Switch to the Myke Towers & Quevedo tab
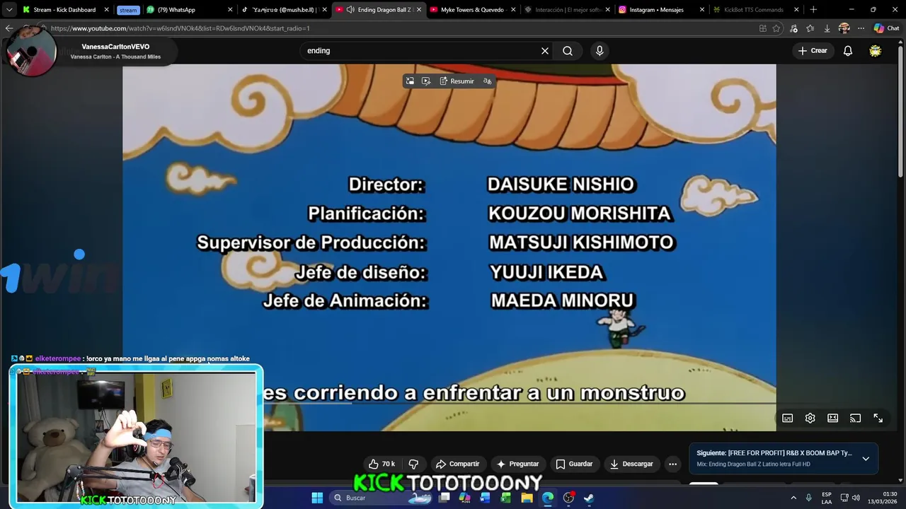Image resolution: width=906 pixels, height=509 pixels. pyautogui.click(x=472, y=10)
